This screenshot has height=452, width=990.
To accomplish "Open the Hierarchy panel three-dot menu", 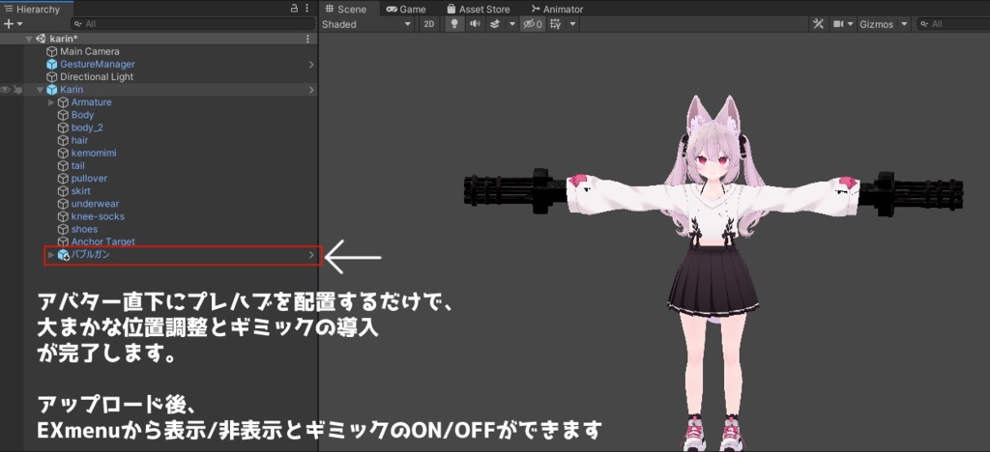I will pyautogui.click(x=307, y=8).
